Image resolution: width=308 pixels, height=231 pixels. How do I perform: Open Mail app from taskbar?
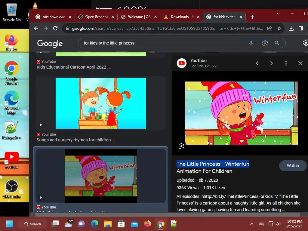[134, 224]
